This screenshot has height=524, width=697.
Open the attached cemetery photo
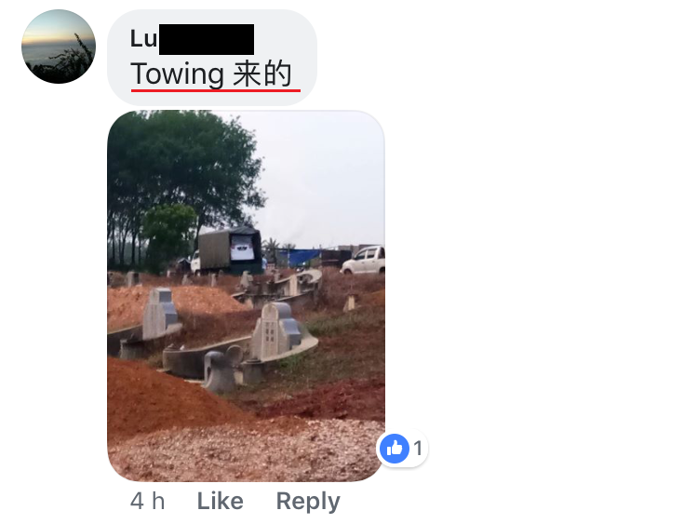[x=246, y=296]
